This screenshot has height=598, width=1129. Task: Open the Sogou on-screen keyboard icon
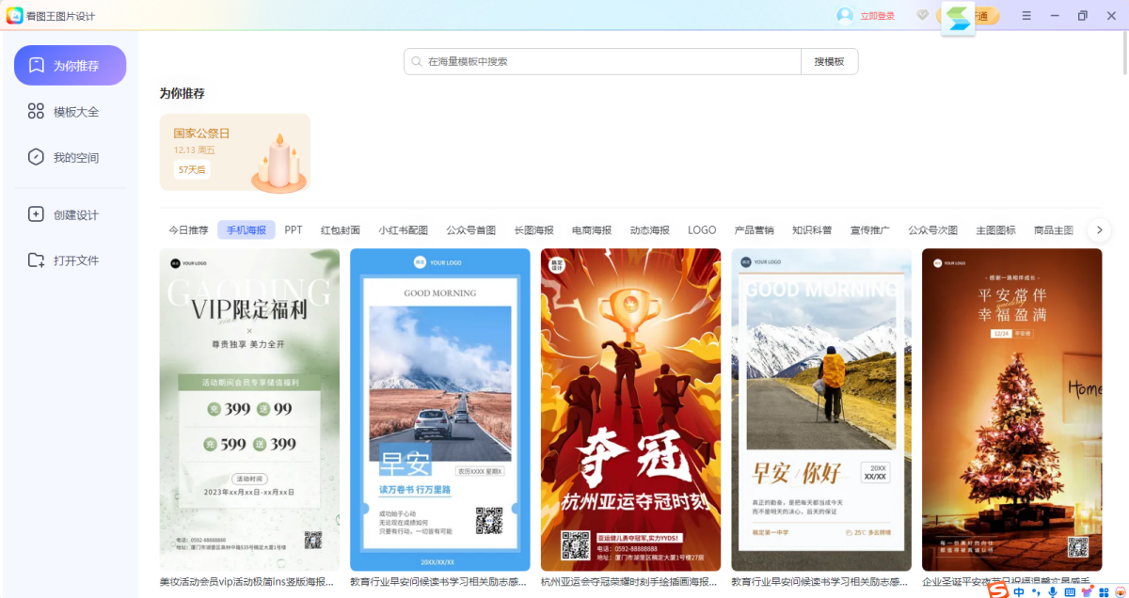pyautogui.click(x=1070, y=591)
